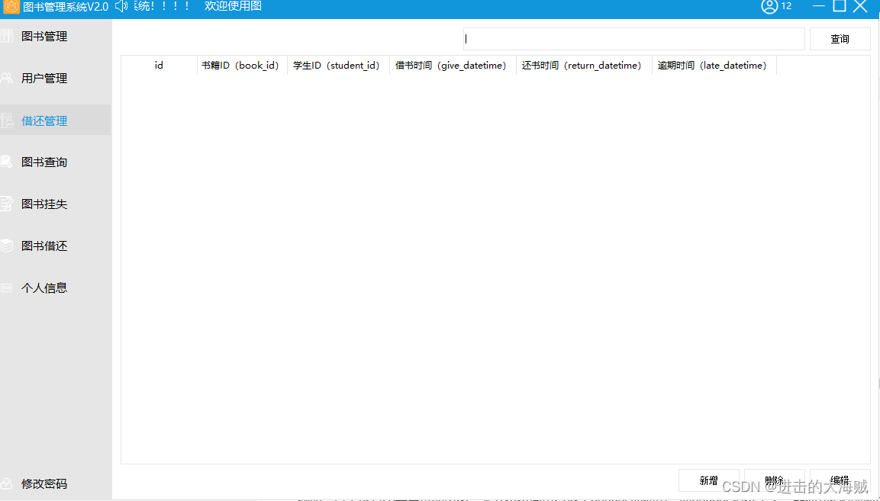The image size is (880, 501).
Task: Click the 图书借还 sidebar icon
Action: tap(6, 246)
